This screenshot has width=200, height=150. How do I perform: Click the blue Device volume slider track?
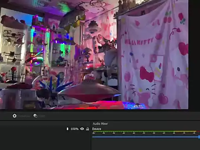tap(145, 137)
